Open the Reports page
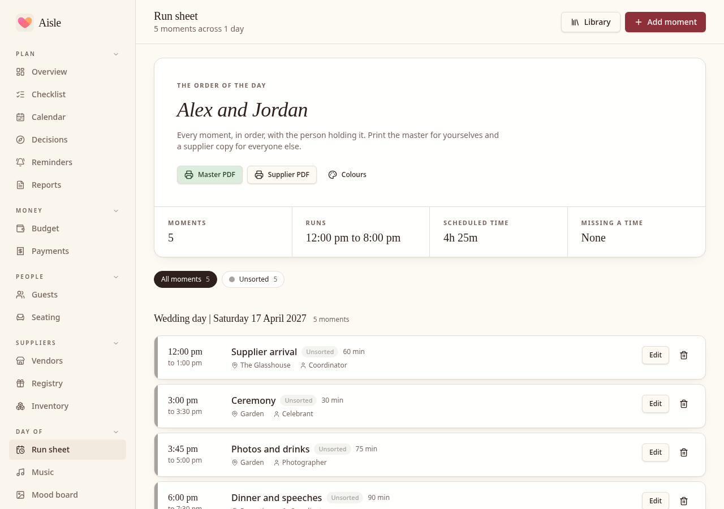This screenshot has height=509, width=724. [67, 185]
